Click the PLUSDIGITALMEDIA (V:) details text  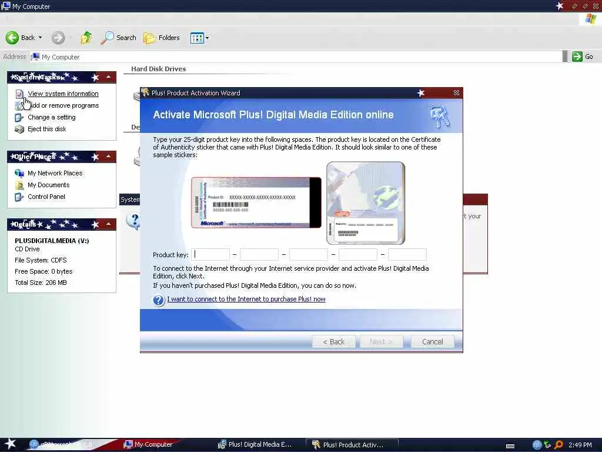[x=52, y=241]
